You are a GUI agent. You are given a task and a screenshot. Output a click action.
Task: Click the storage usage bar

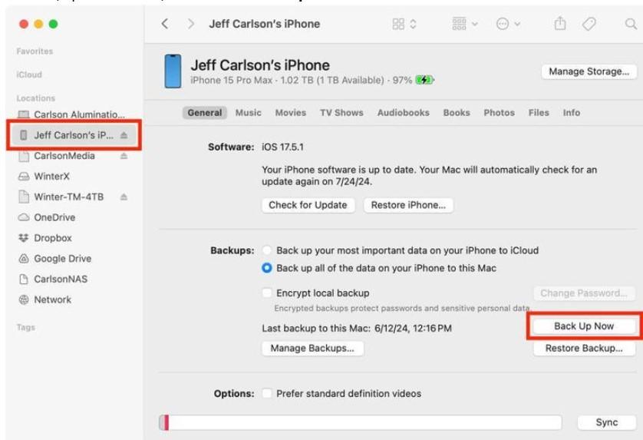[x=361, y=422]
